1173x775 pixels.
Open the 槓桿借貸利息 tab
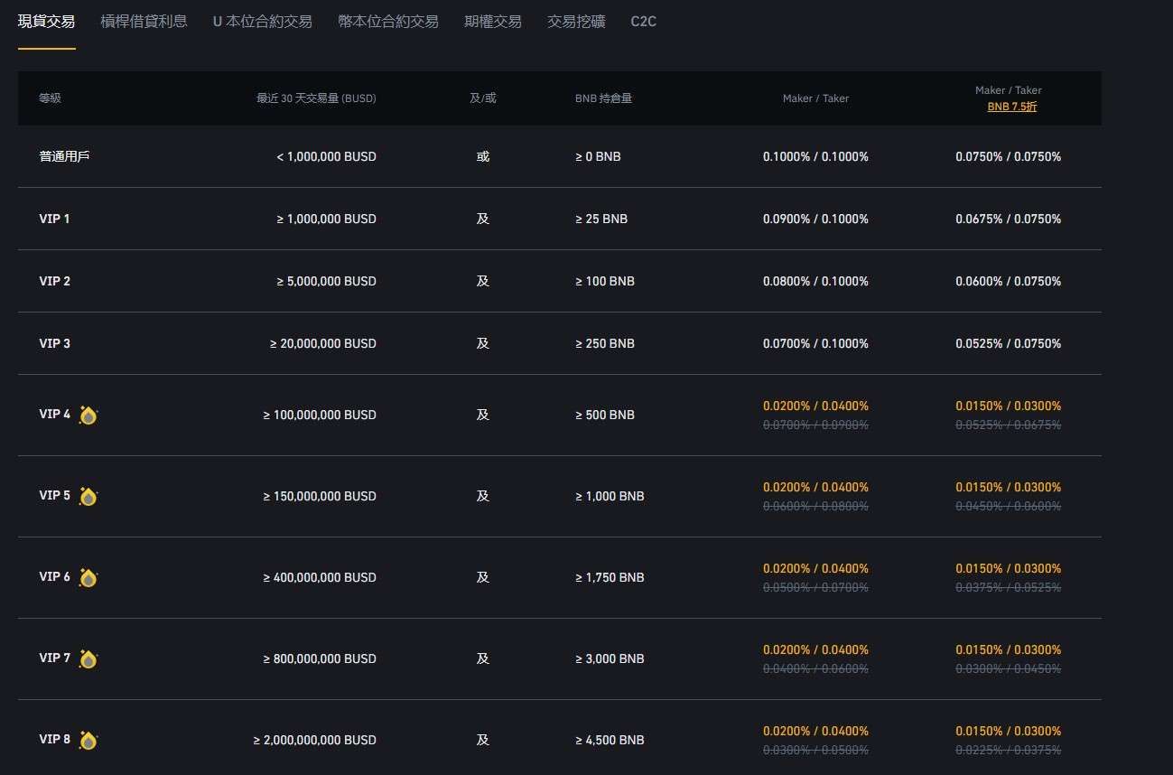click(144, 21)
